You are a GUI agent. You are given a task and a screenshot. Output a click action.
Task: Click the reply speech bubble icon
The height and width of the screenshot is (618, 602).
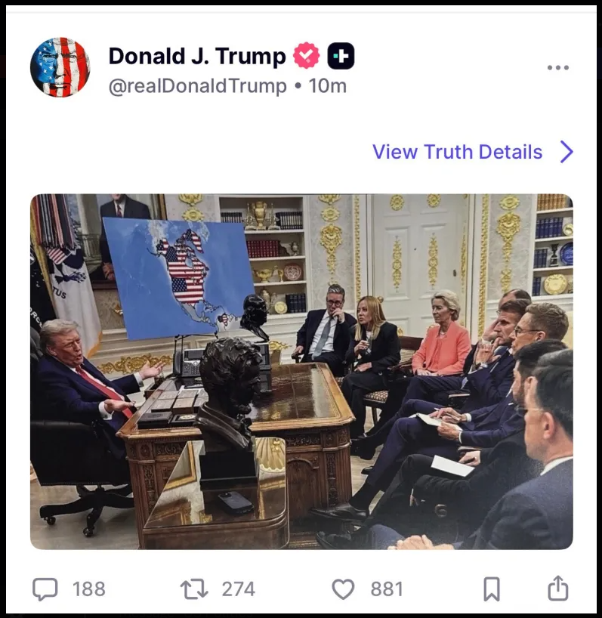45,589
